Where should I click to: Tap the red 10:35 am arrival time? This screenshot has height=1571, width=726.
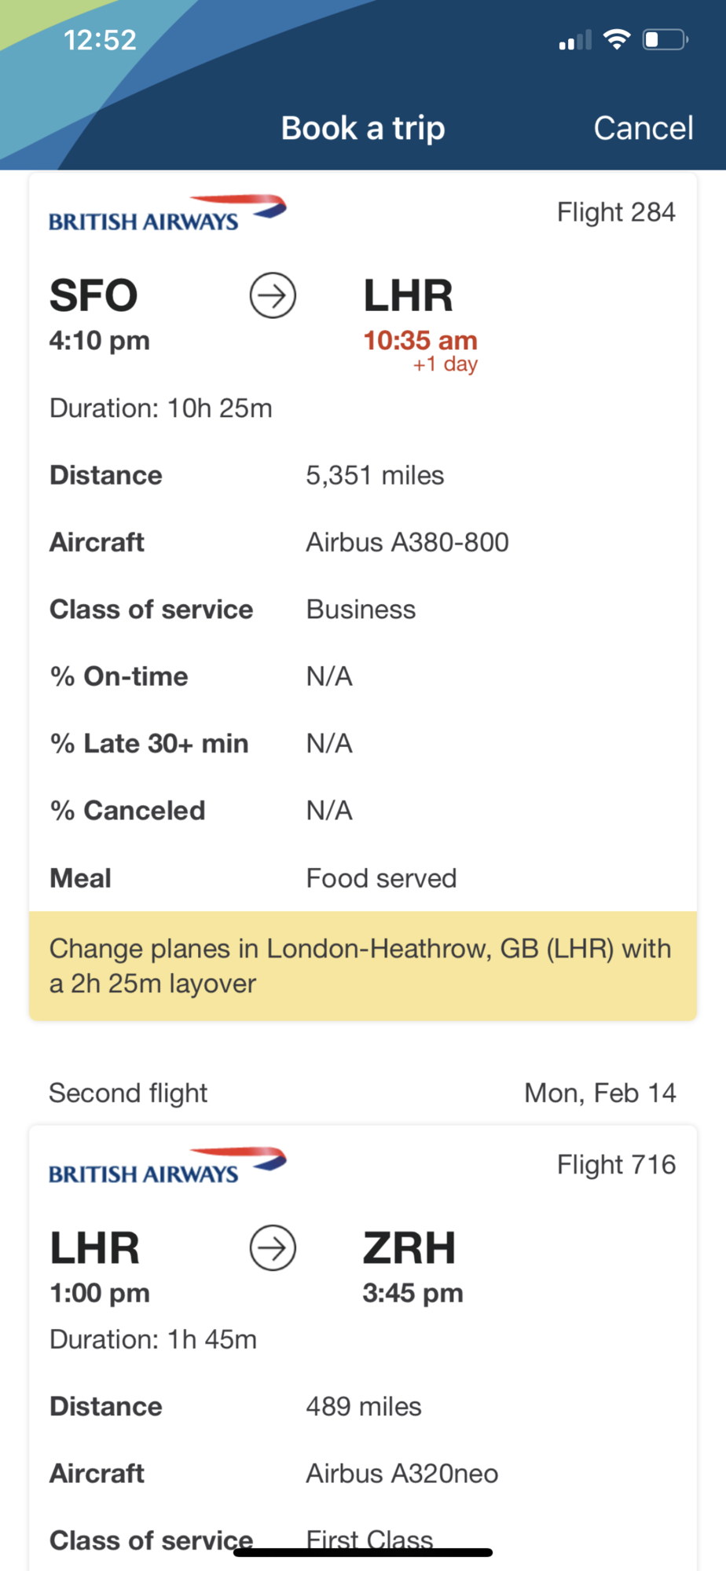coord(420,340)
